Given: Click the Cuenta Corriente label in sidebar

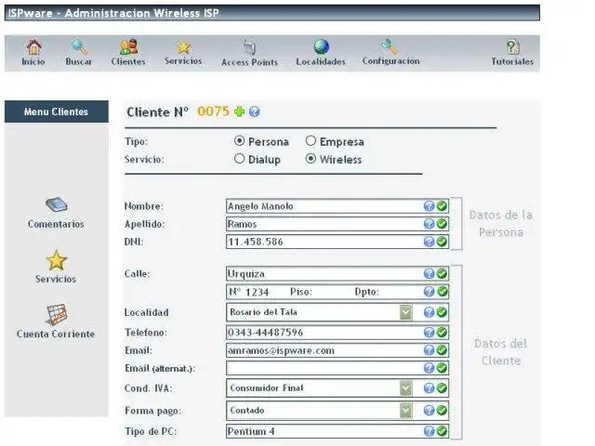Looking at the screenshot, I should [x=56, y=334].
